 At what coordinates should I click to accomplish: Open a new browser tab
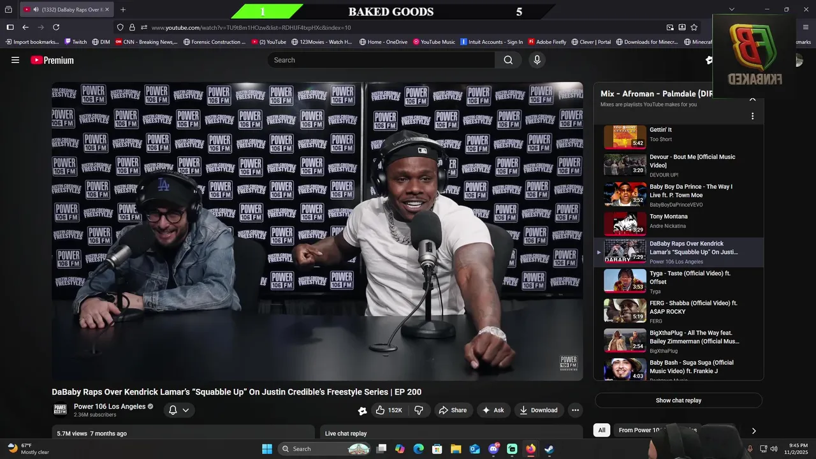[123, 10]
